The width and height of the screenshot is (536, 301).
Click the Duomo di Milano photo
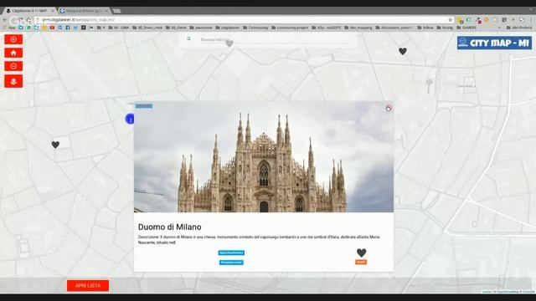(x=264, y=157)
